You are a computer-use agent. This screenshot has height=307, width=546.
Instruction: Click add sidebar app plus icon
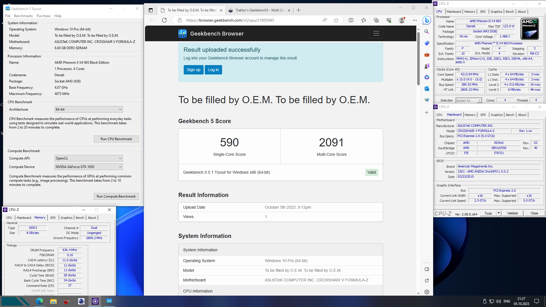coord(427,113)
